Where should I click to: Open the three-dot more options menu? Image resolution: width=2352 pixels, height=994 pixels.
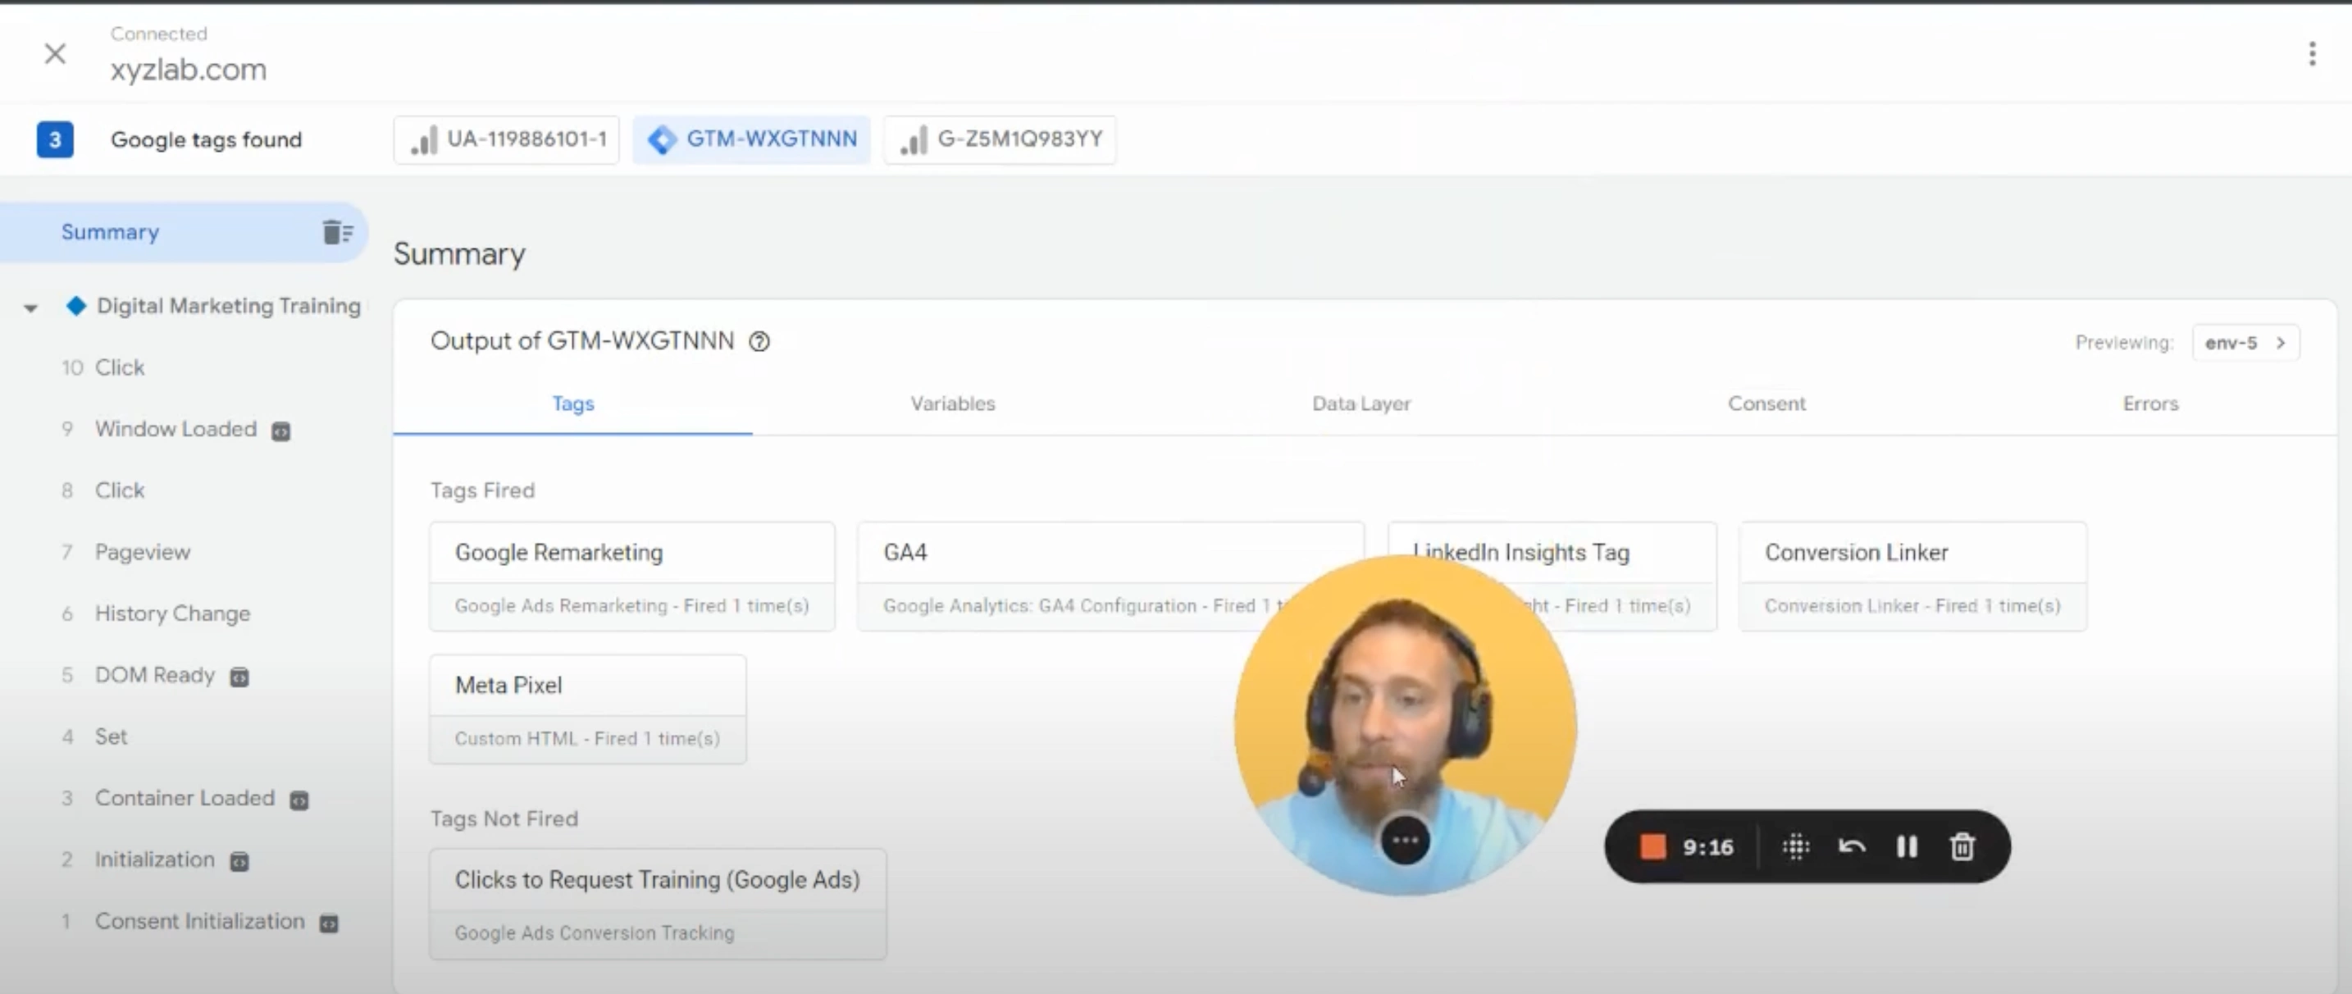click(2312, 54)
